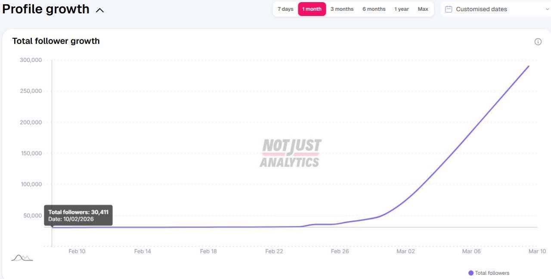
Task: Open the Customised dates picker
Action: 481,9
